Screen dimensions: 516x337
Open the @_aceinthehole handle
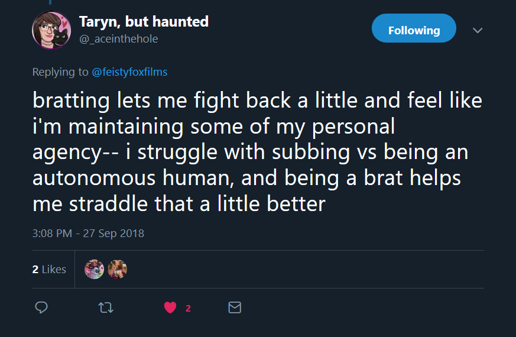click(x=118, y=38)
